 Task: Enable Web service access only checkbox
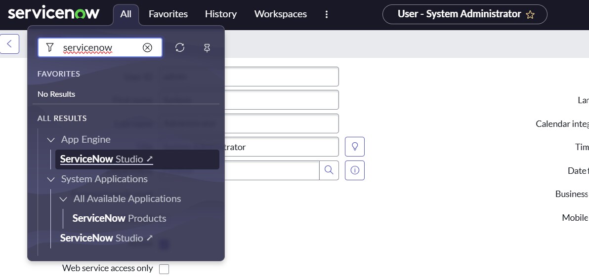click(x=164, y=269)
